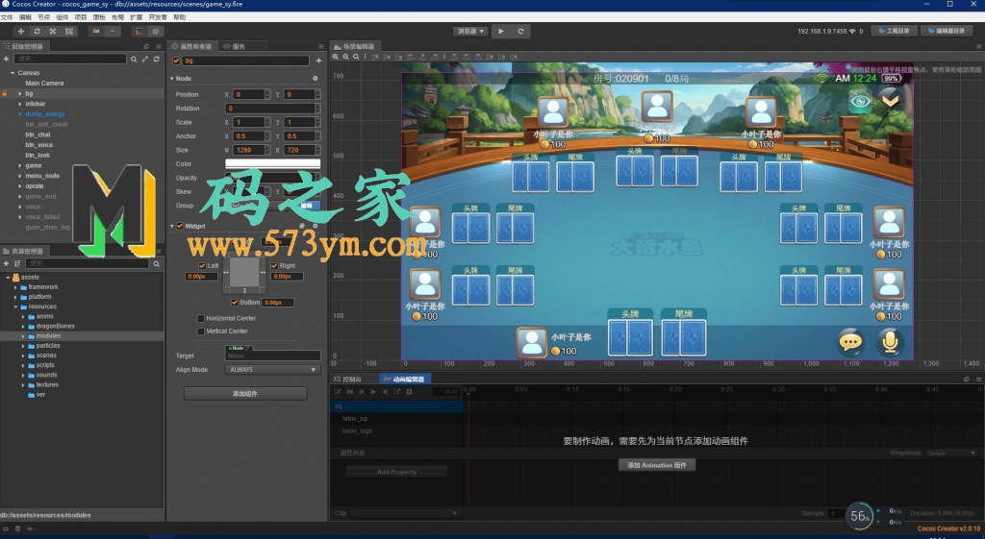
Task: Open the browser preview dropdown
Action: 470,32
